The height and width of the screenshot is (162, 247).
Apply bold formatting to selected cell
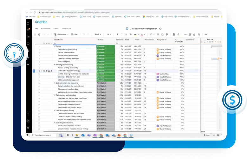117,34
